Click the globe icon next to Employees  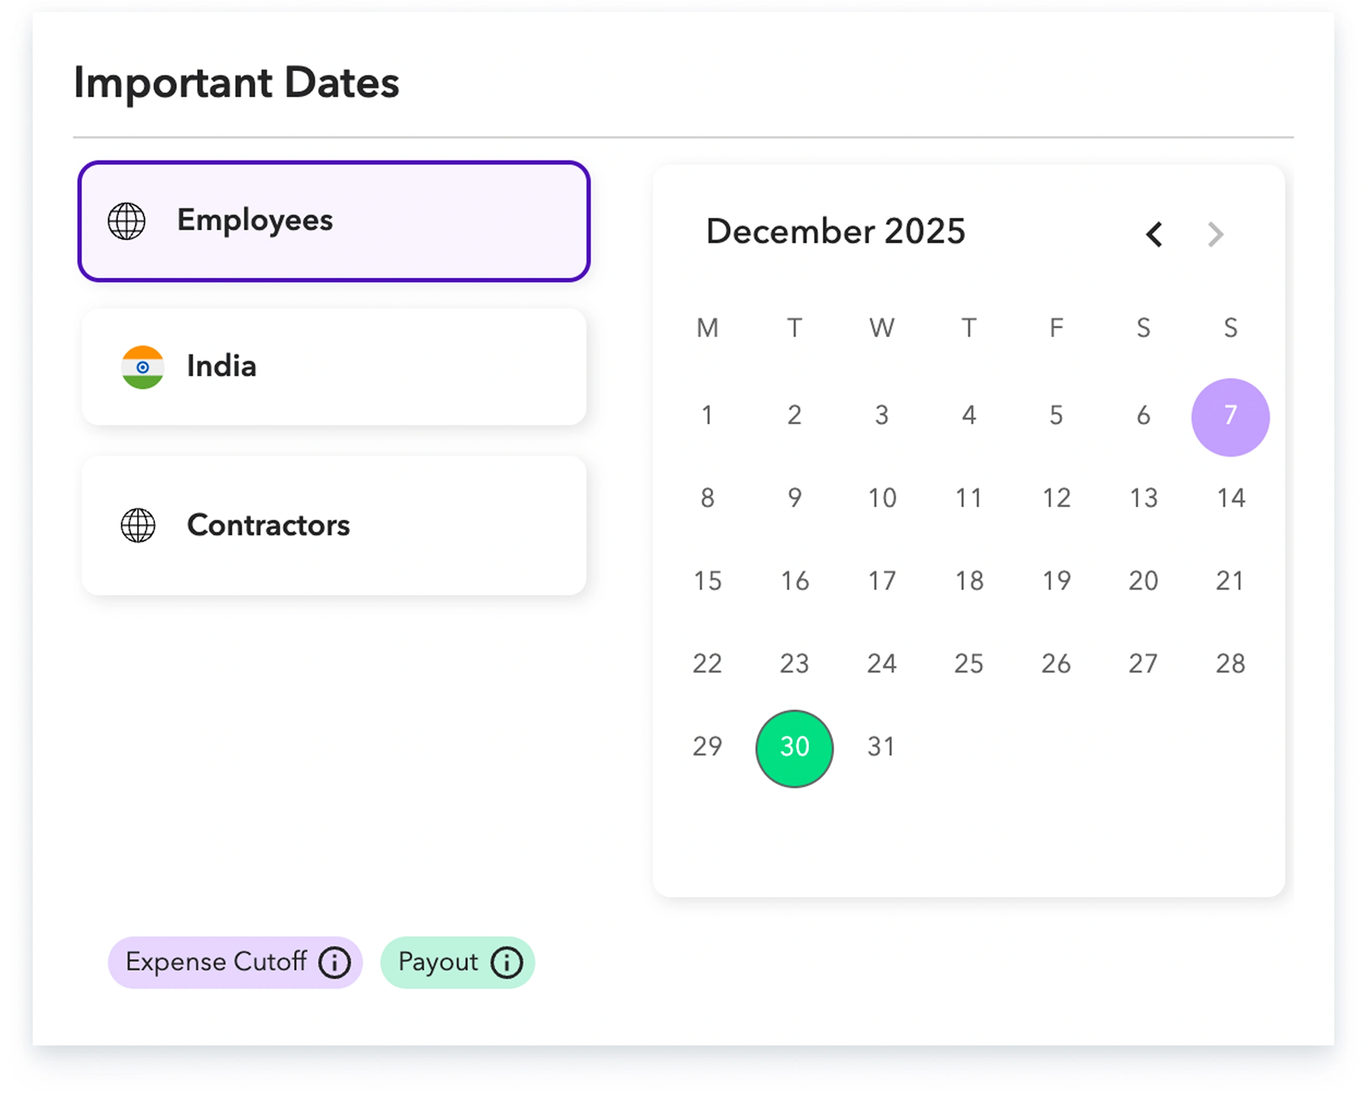pos(128,221)
